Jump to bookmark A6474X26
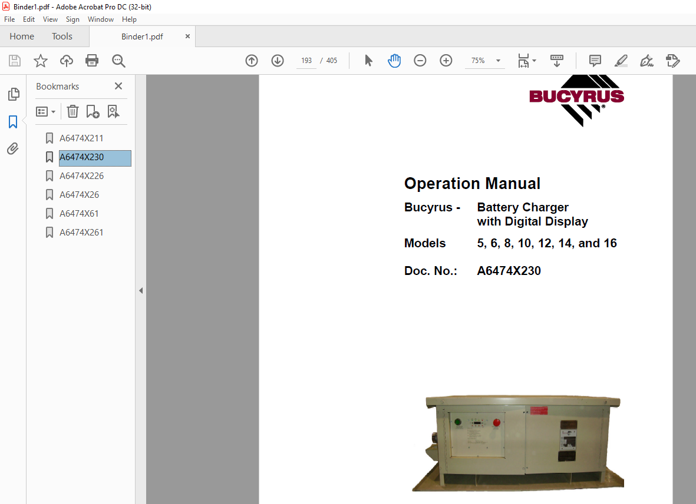This screenshot has height=504, width=696. click(x=80, y=195)
